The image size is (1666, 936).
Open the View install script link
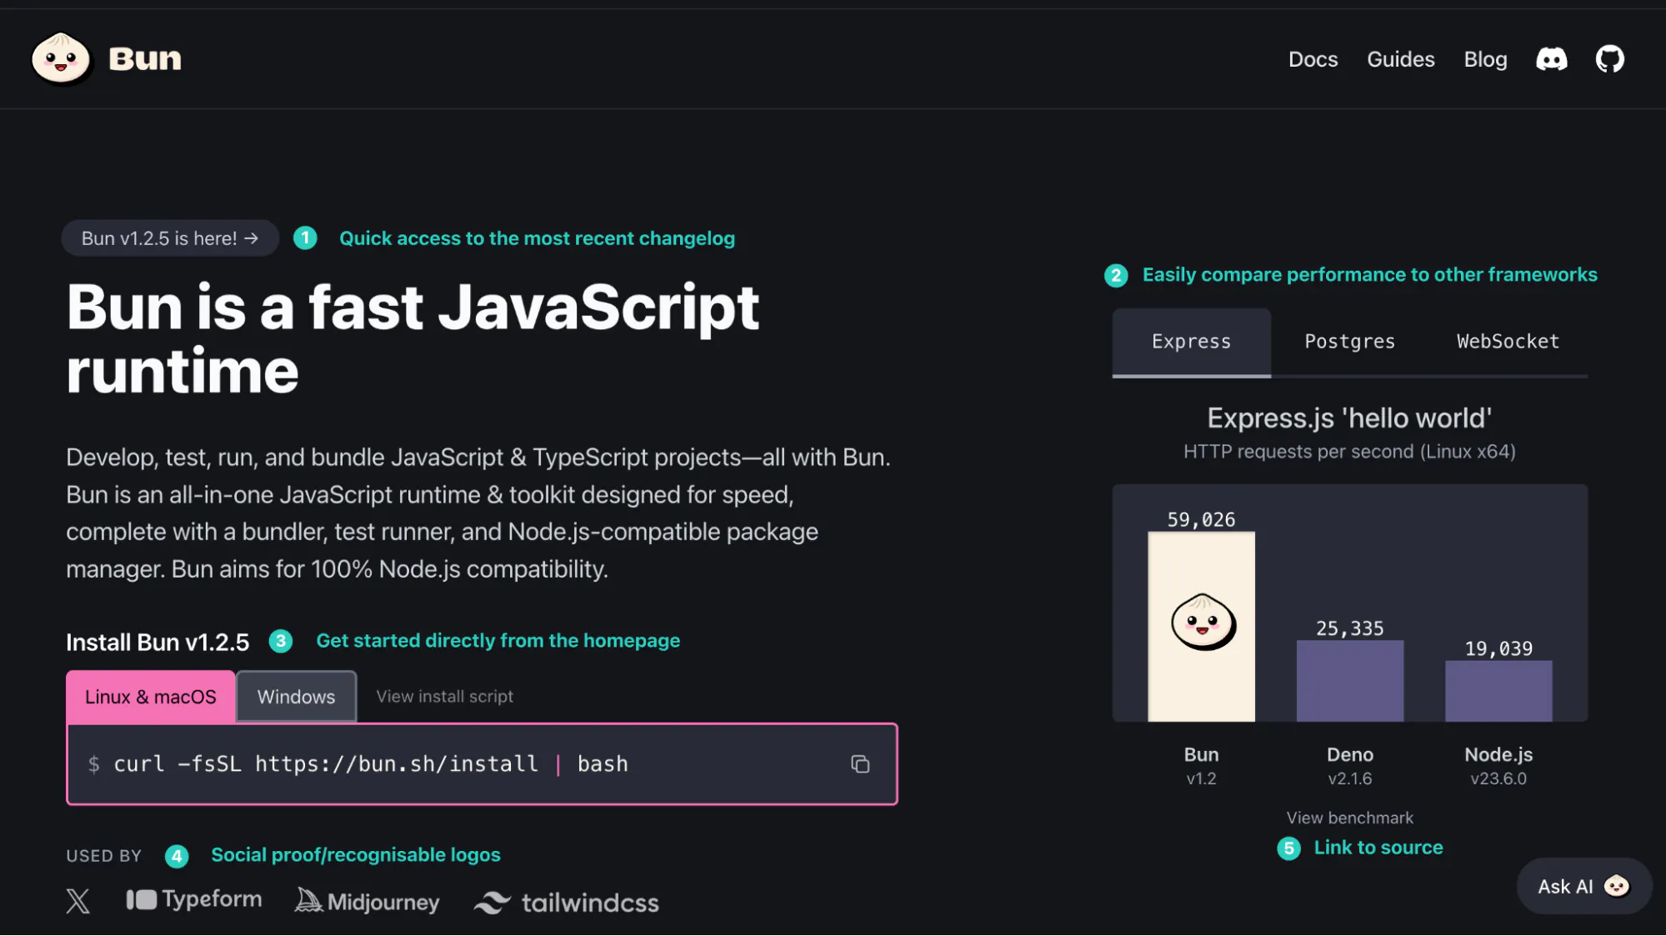pyautogui.click(x=444, y=697)
